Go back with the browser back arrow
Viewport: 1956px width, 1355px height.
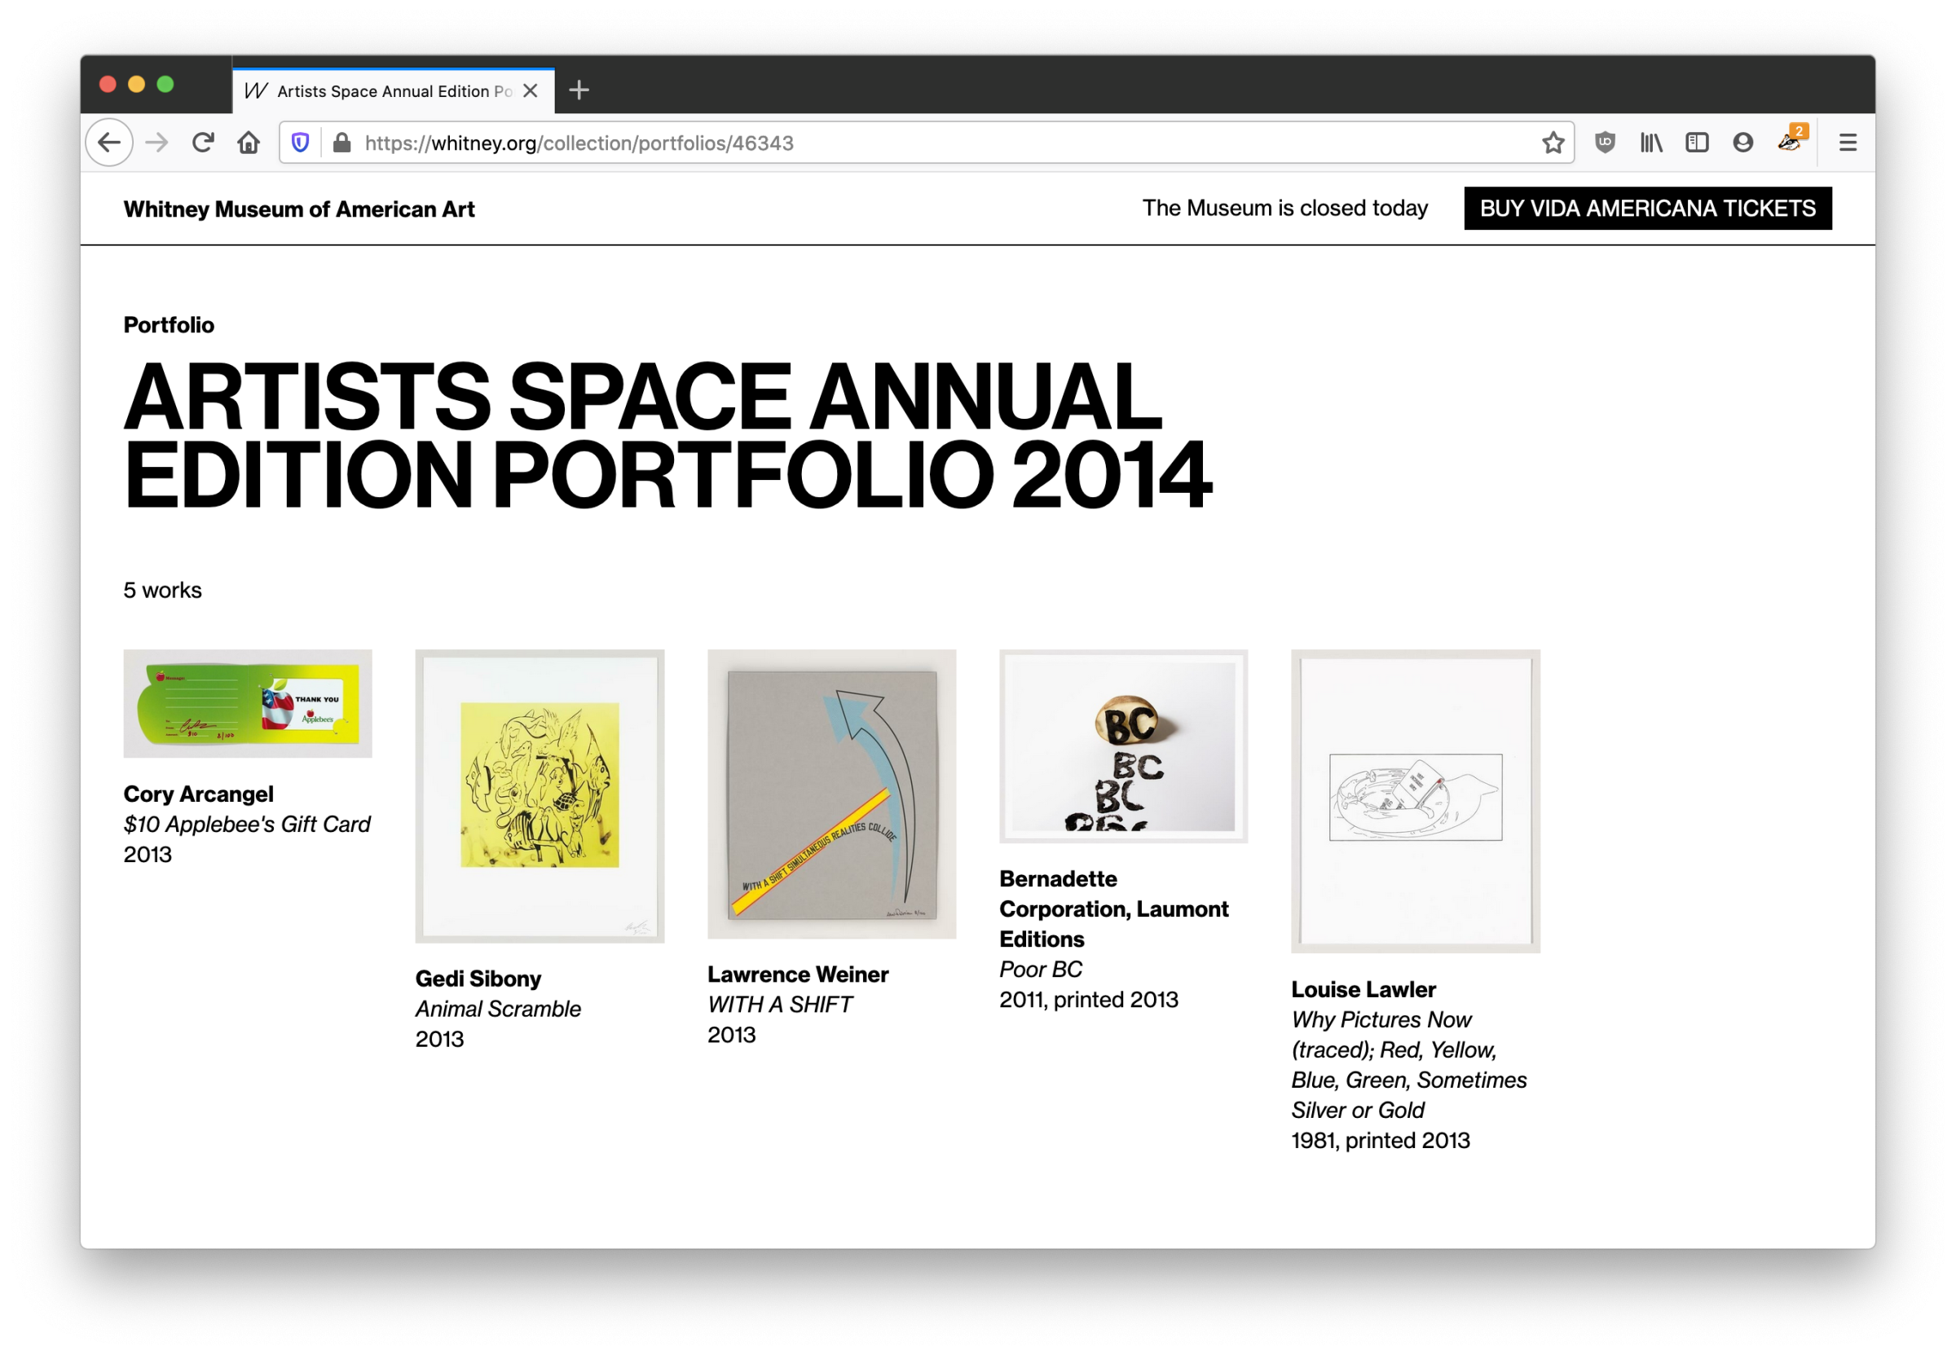[x=109, y=143]
